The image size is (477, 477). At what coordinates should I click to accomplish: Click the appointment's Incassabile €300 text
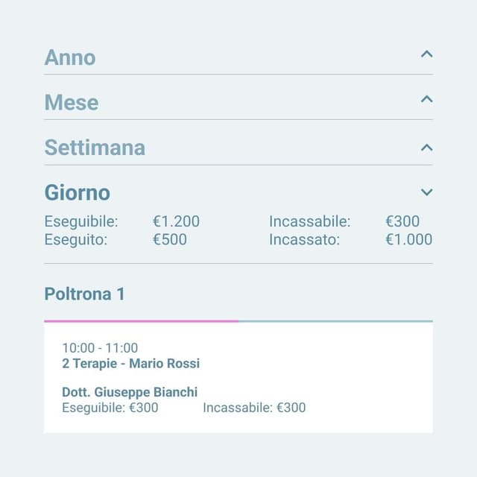tap(254, 408)
